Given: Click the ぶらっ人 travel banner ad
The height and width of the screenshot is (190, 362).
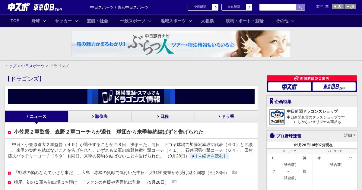Looking at the screenshot, I should click(x=181, y=44).
